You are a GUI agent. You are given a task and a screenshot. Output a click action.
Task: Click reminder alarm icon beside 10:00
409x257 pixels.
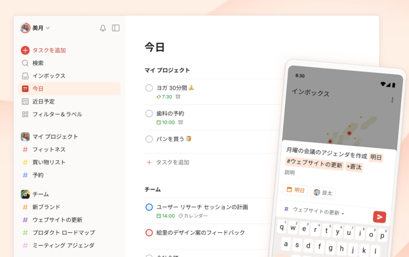tap(181, 122)
